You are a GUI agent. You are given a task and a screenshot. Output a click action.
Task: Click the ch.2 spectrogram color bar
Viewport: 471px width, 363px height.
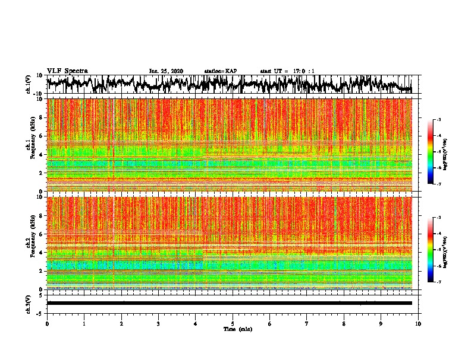(x=430, y=250)
